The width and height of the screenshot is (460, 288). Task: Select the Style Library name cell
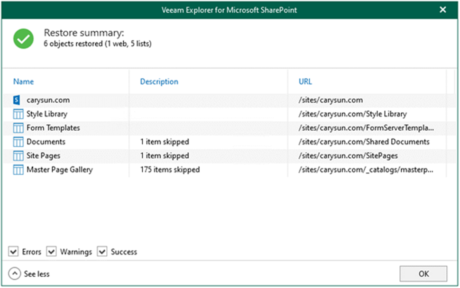coord(47,114)
